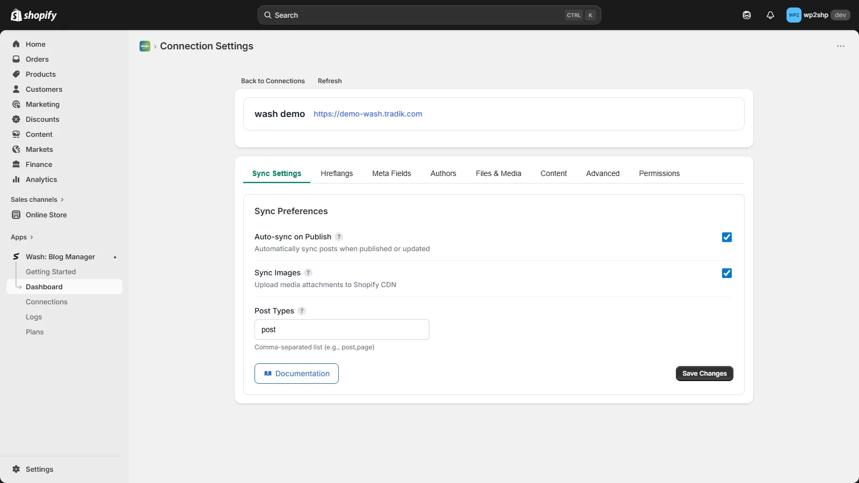Click the Discounts badge icon
859x483 pixels.
pos(16,119)
